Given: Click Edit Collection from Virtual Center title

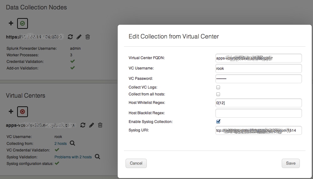Looking at the screenshot, I should (174, 36).
